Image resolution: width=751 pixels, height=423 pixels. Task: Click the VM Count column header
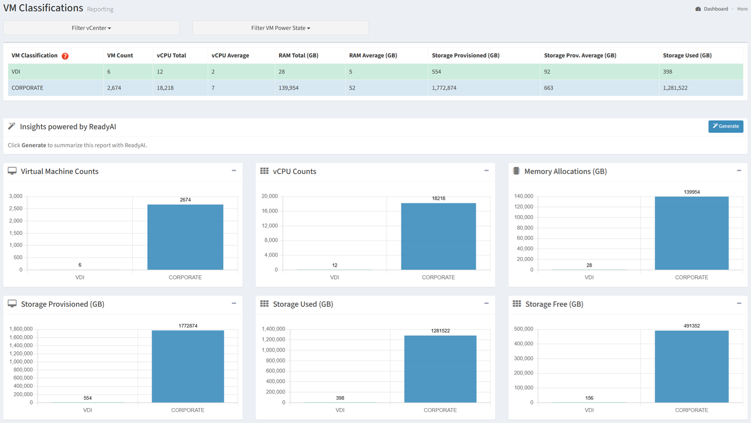pos(120,55)
